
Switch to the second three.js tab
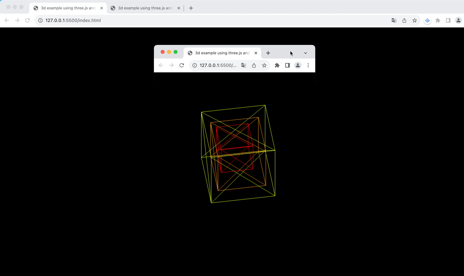(143, 8)
